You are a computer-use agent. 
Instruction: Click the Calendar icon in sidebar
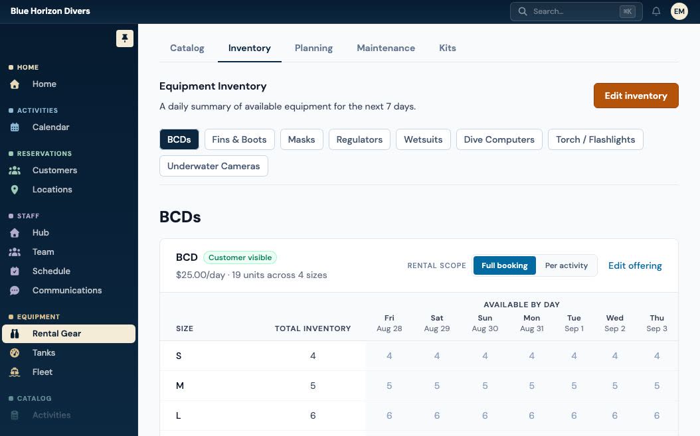15,127
